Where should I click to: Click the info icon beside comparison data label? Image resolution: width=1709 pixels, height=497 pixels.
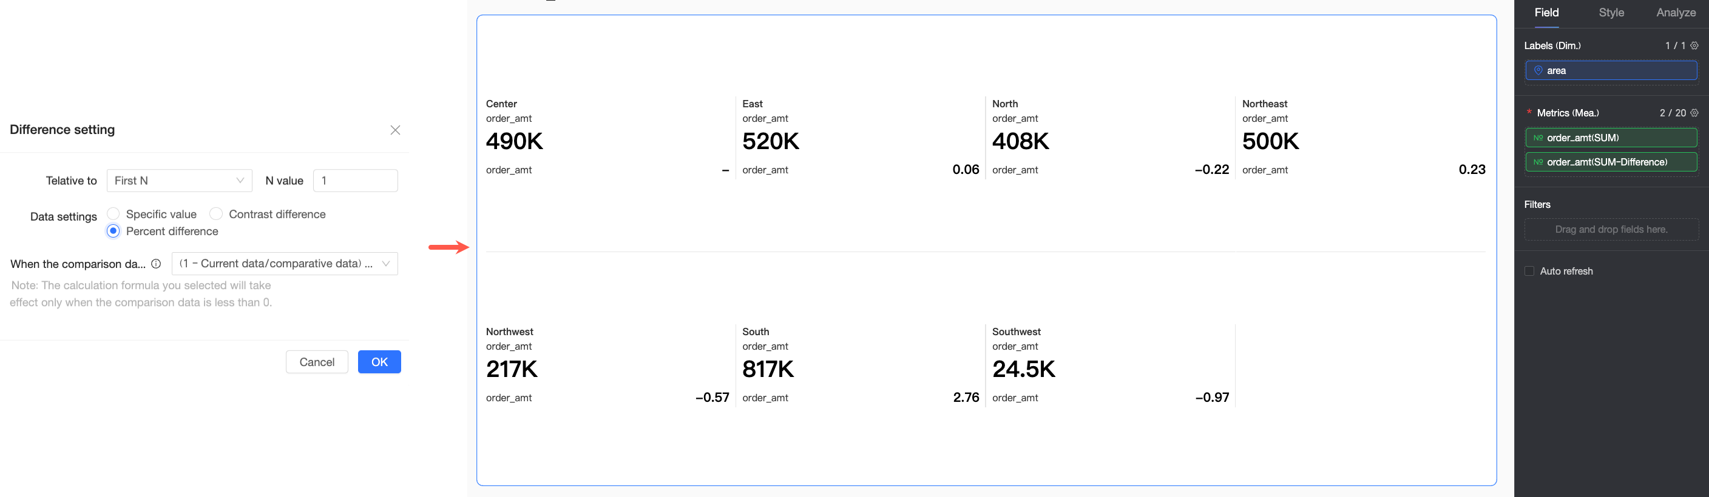pos(156,264)
